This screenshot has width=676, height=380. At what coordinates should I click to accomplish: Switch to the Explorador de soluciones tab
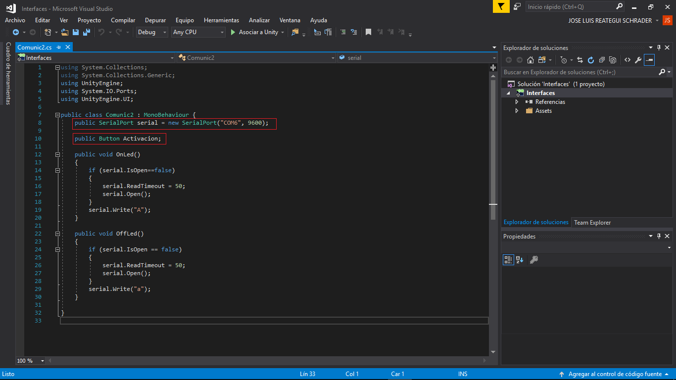536,223
